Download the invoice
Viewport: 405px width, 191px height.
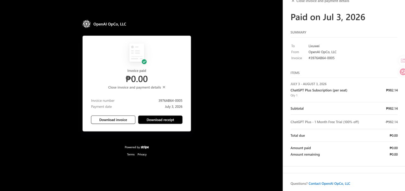[x=113, y=120]
